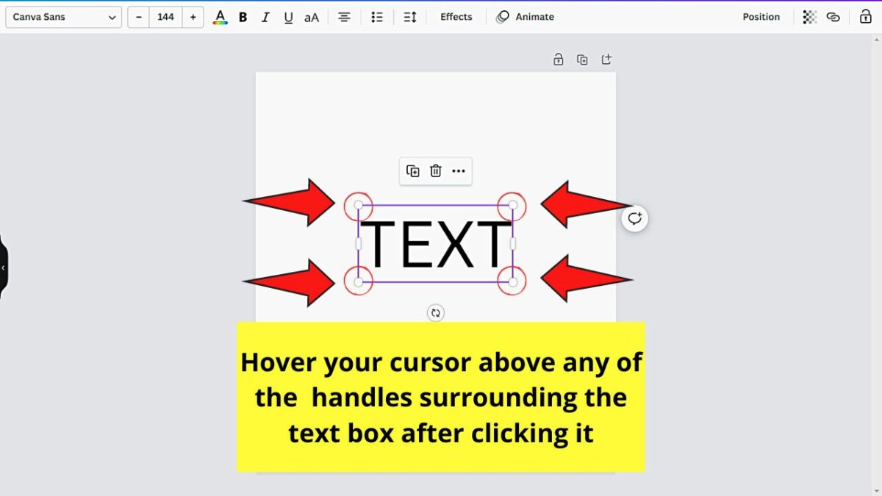
Task: Toggle bold formatting
Action: point(243,16)
